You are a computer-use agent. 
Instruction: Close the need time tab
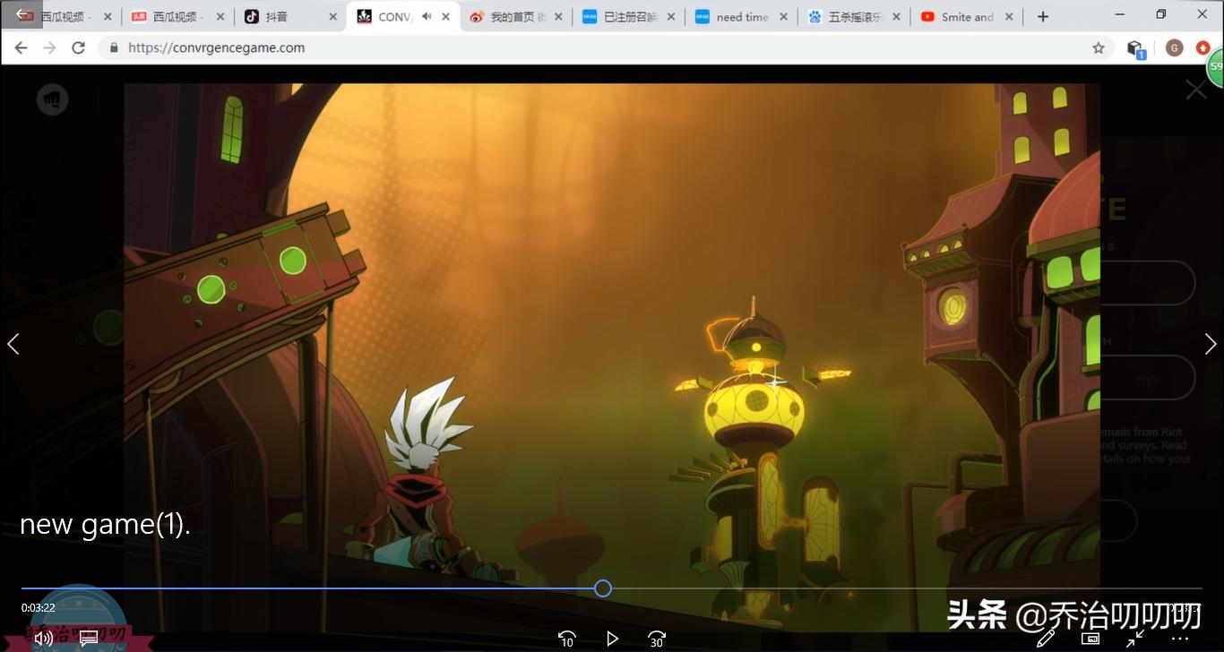pos(783,16)
